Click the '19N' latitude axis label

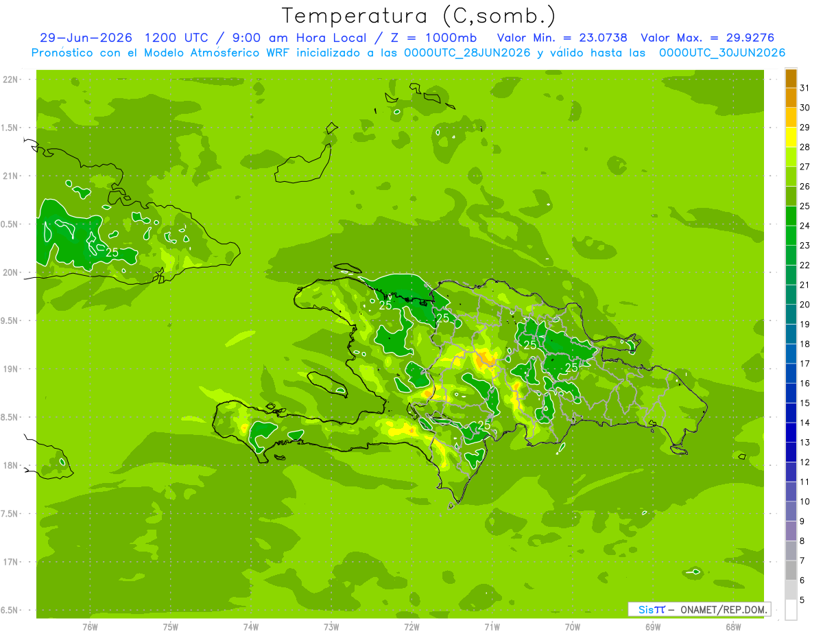click(12, 369)
